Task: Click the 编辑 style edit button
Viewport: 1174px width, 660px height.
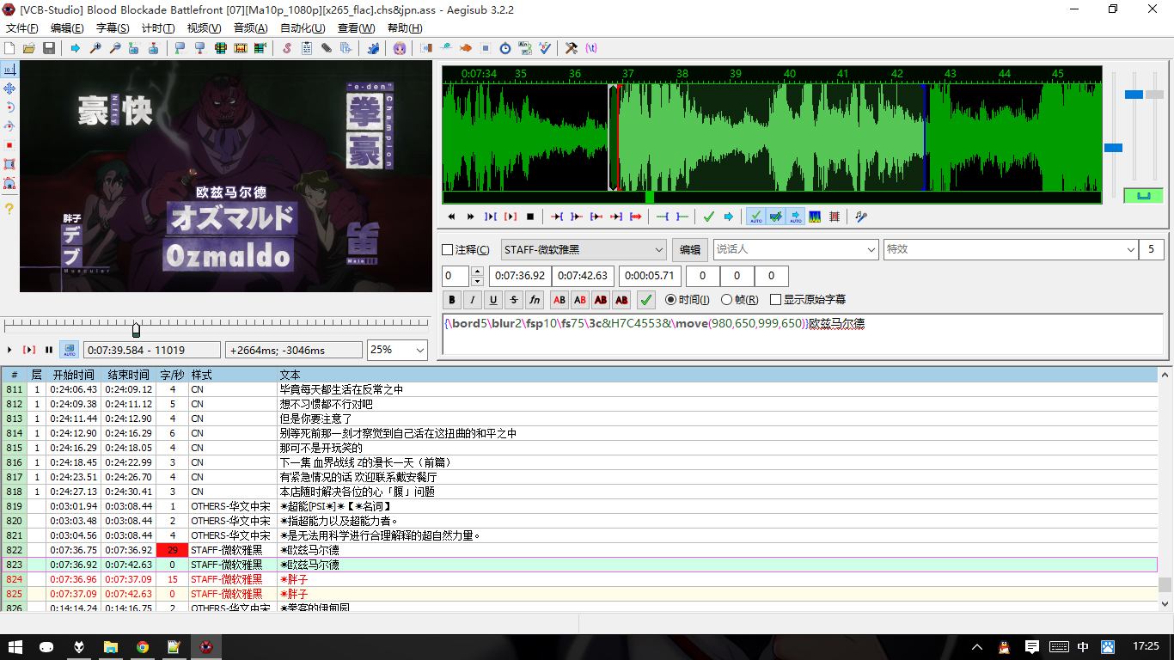Action: pos(690,249)
